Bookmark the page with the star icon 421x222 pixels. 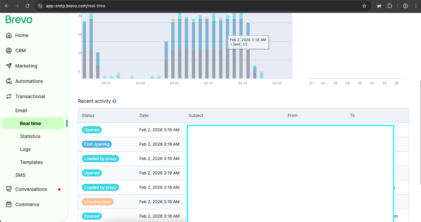364,6
